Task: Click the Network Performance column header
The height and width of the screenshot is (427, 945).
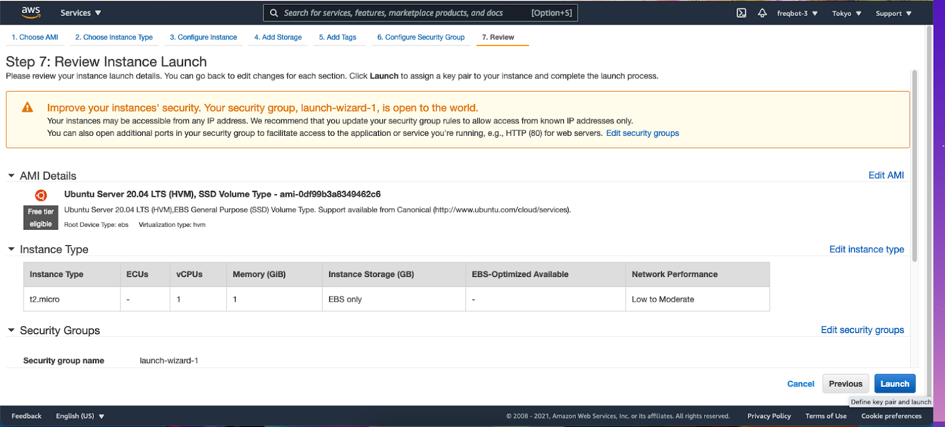Action: (698, 275)
